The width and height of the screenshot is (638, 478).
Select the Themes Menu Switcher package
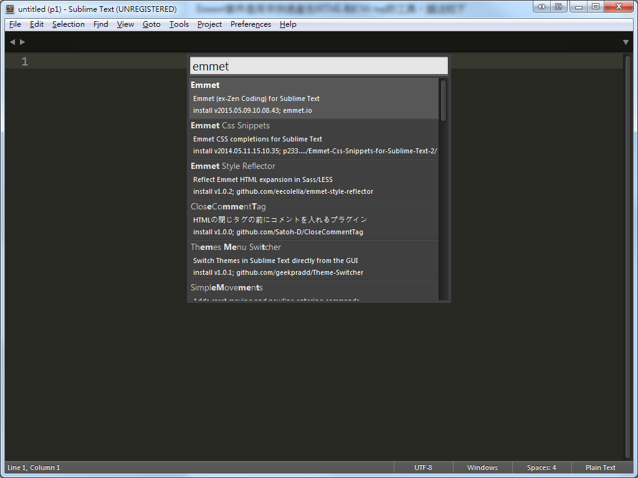(314, 260)
